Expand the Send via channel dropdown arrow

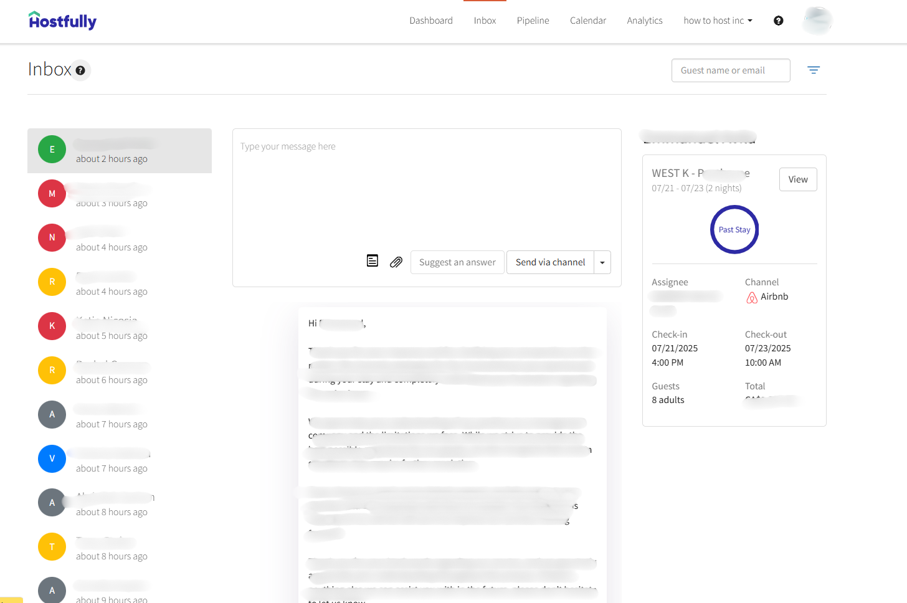pos(602,262)
